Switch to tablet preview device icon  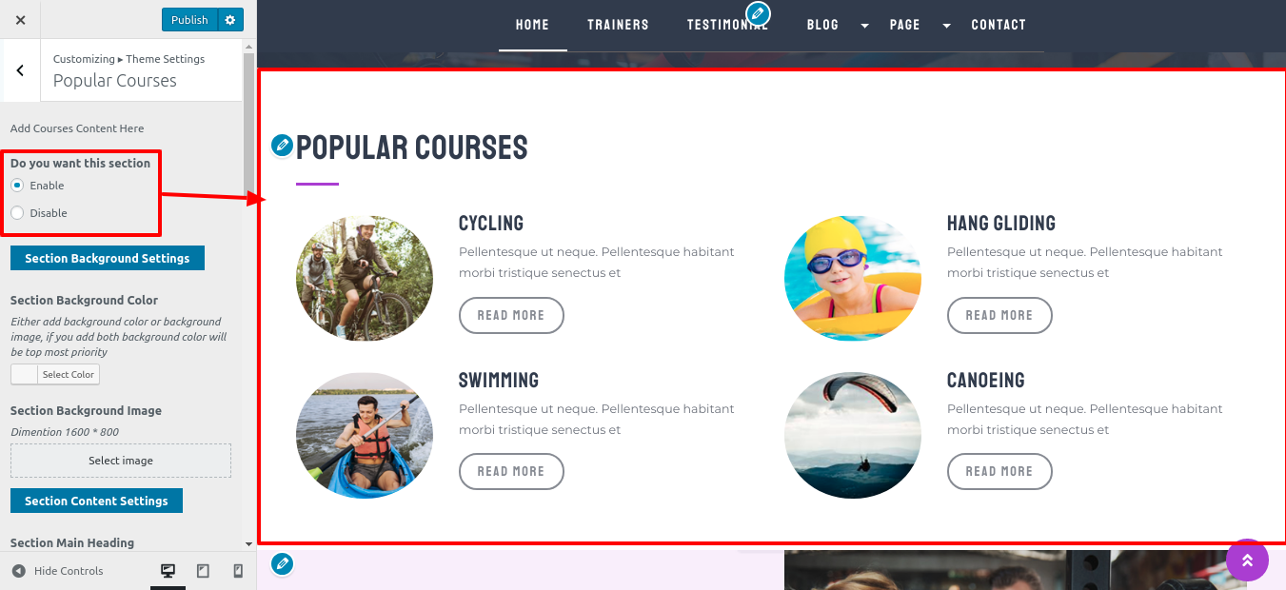[x=203, y=571]
